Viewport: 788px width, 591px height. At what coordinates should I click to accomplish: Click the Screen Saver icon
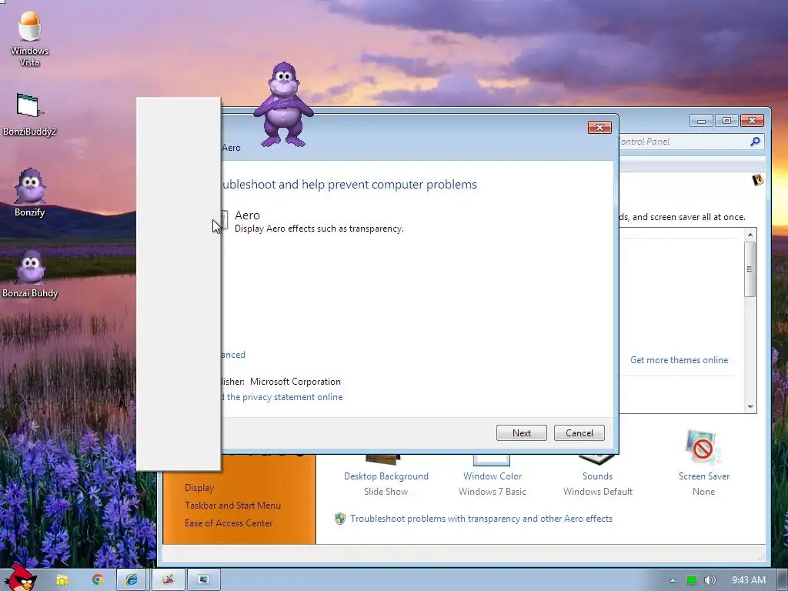click(703, 447)
